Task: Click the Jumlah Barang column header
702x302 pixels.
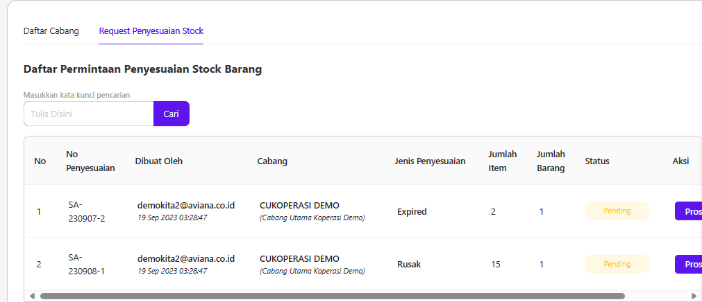Action: (x=551, y=161)
